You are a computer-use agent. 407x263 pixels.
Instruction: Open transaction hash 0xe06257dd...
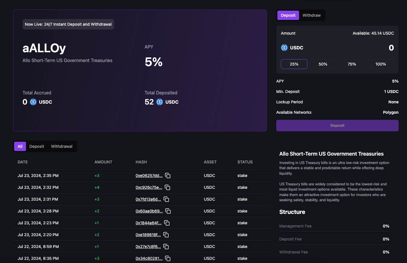tap(149, 176)
